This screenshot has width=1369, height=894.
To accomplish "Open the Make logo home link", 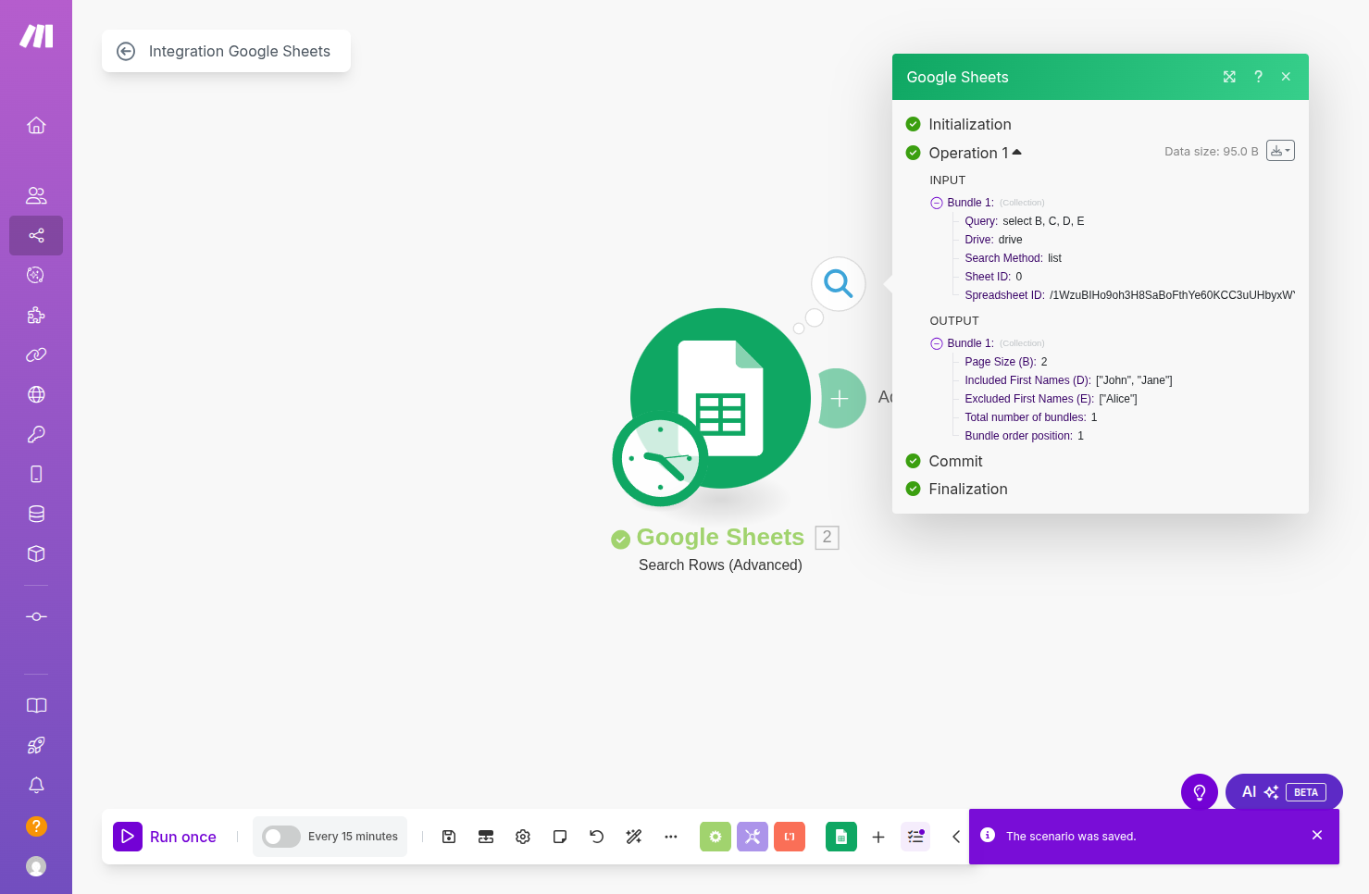I will point(36,36).
